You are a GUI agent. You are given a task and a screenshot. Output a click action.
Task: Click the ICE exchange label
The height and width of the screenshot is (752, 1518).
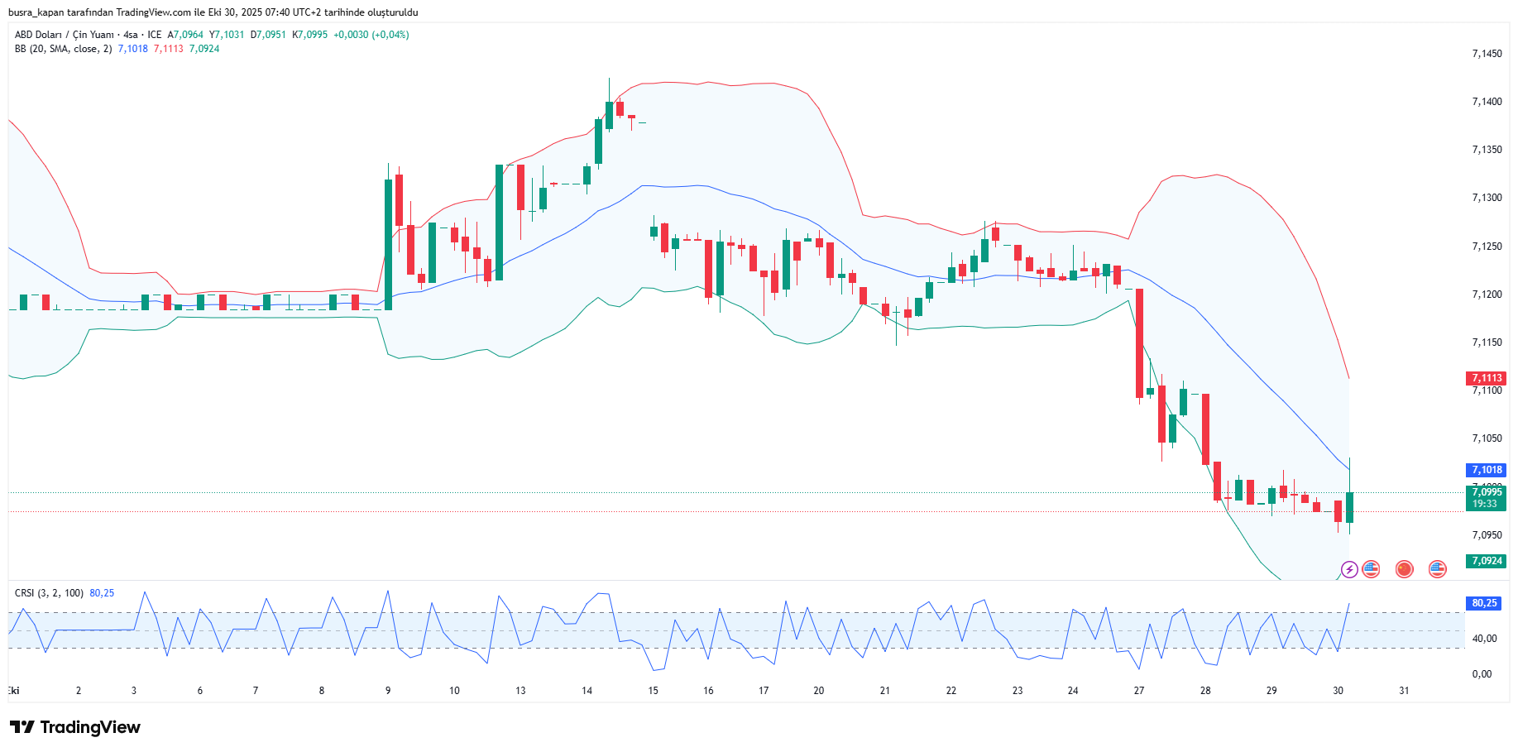point(153,36)
